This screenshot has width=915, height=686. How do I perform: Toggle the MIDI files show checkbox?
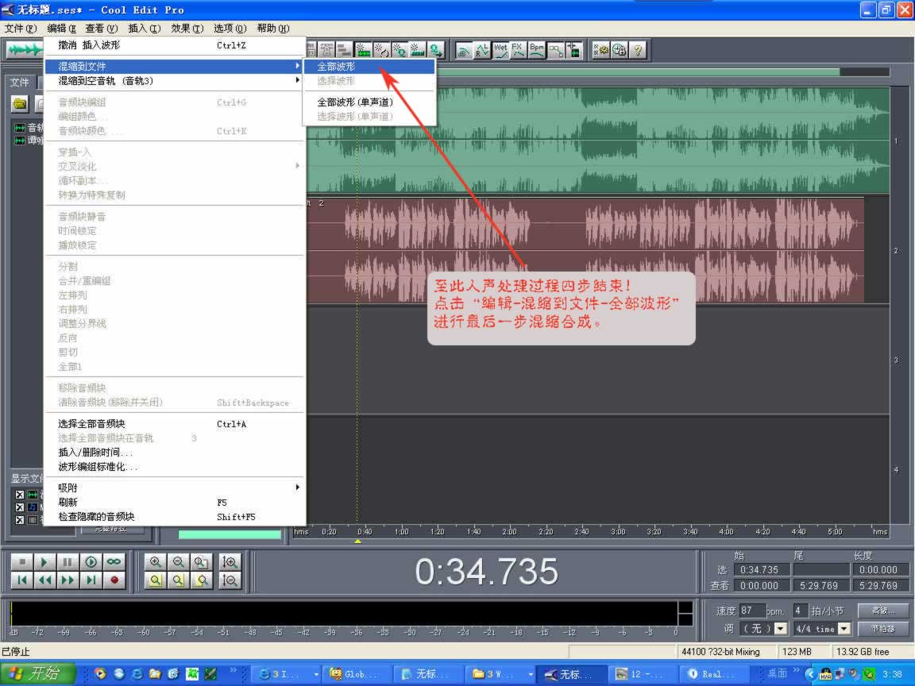[20, 507]
